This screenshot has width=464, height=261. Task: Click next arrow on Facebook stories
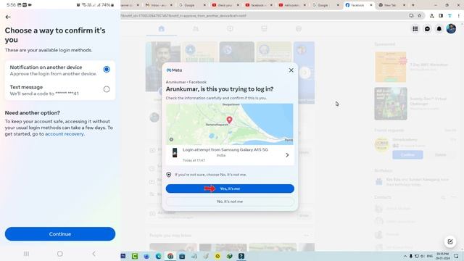click(x=304, y=72)
